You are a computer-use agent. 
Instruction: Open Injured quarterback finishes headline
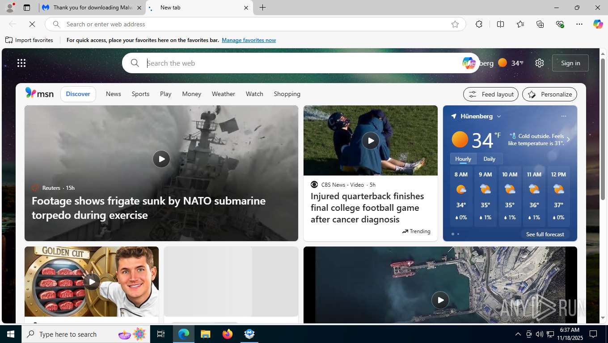(367, 208)
